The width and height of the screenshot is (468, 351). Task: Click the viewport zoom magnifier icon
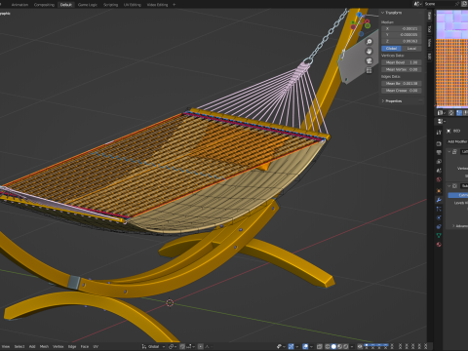(369, 42)
